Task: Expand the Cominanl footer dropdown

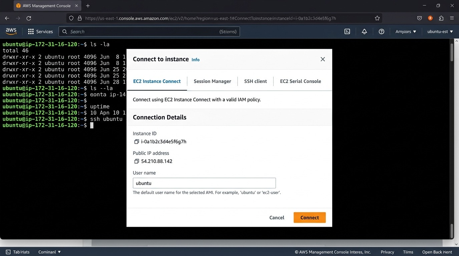Action: point(50,252)
